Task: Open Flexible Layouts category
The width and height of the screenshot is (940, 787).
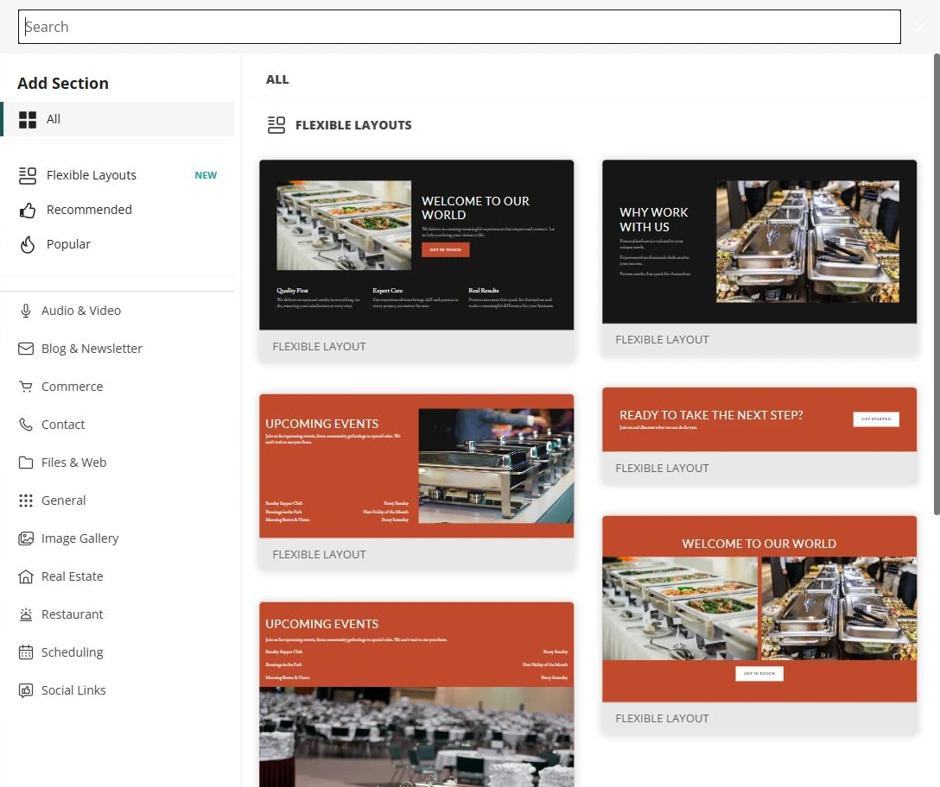Action: (118, 175)
